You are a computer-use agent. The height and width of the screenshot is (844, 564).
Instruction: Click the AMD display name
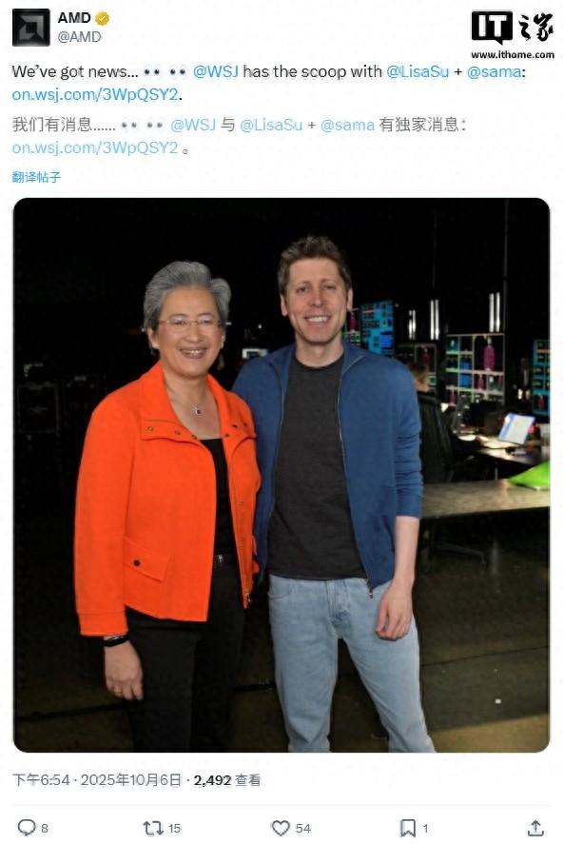point(74,18)
